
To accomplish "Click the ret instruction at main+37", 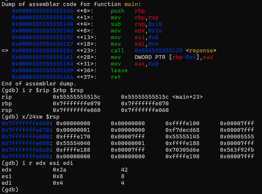I will [x=116, y=77].
